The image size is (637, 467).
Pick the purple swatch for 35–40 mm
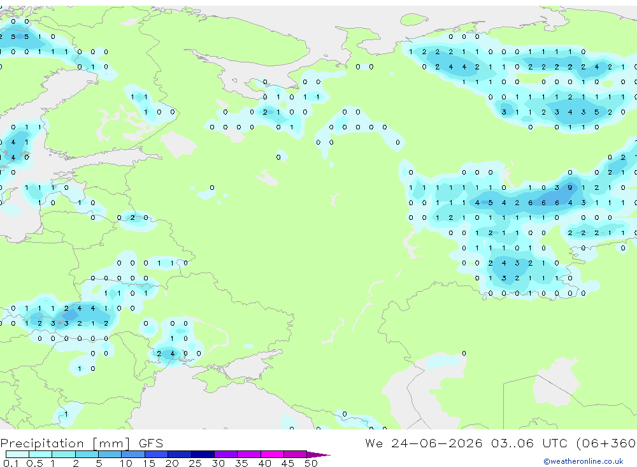[249, 454]
